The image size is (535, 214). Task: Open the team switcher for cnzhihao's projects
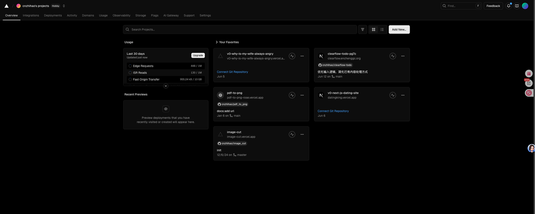point(64,6)
